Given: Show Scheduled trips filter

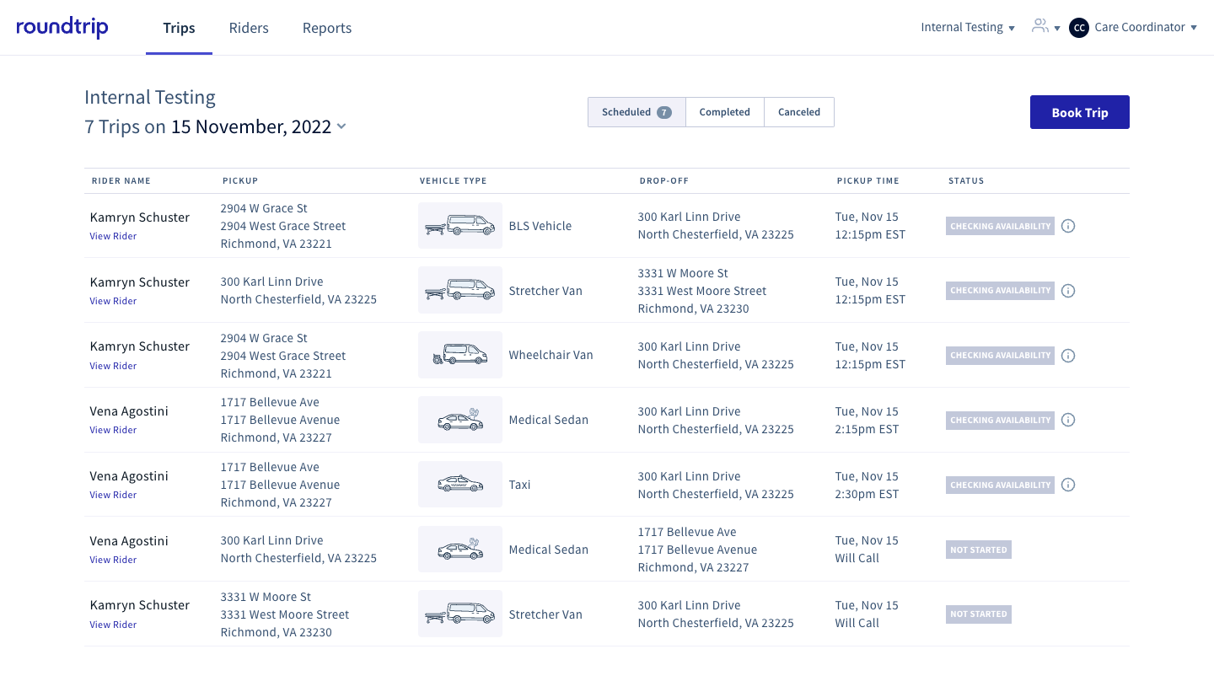Looking at the screenshot, I should [637, 112].
